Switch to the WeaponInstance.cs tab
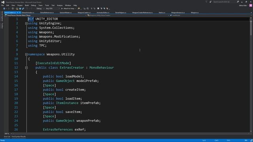Viewport: 253px width, 142px height. point(178,13)
